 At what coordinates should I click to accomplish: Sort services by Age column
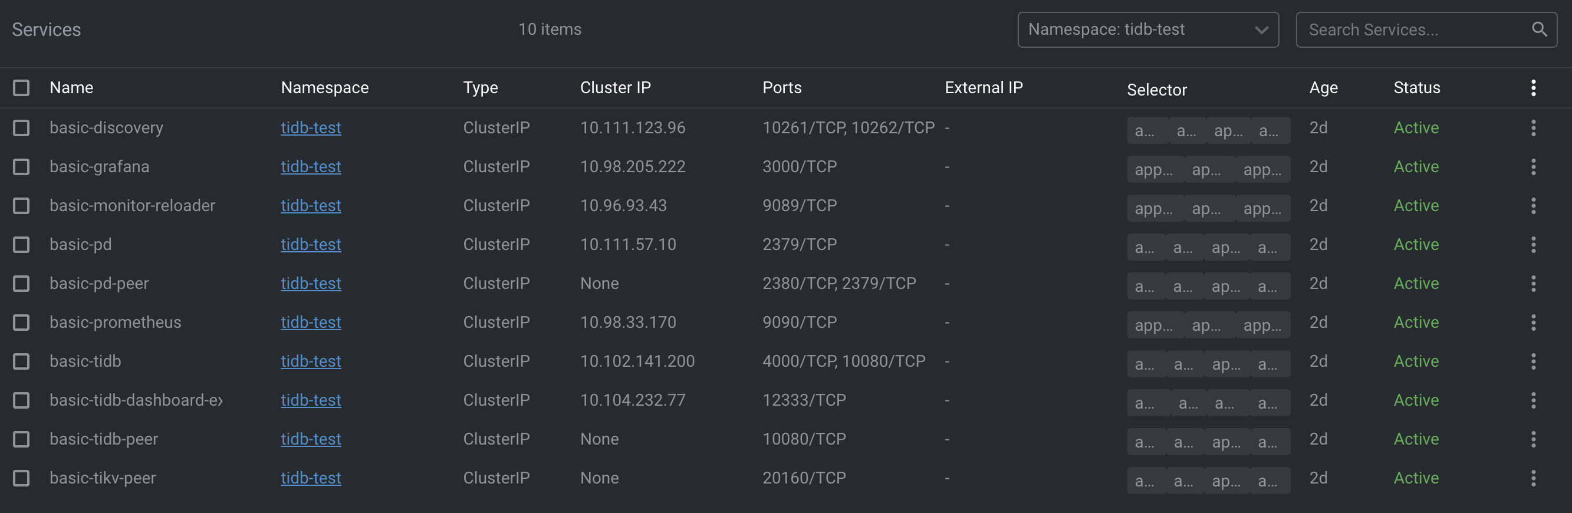[1323, 88]
